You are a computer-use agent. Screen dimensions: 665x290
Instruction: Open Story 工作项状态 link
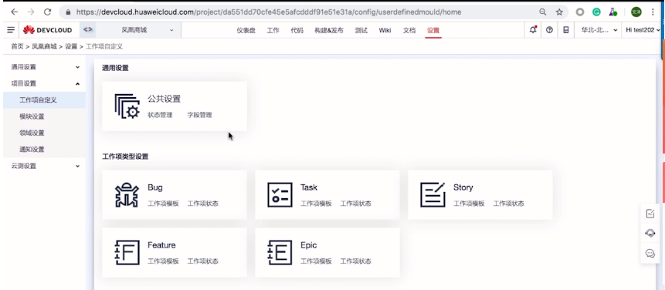[508, 204]
